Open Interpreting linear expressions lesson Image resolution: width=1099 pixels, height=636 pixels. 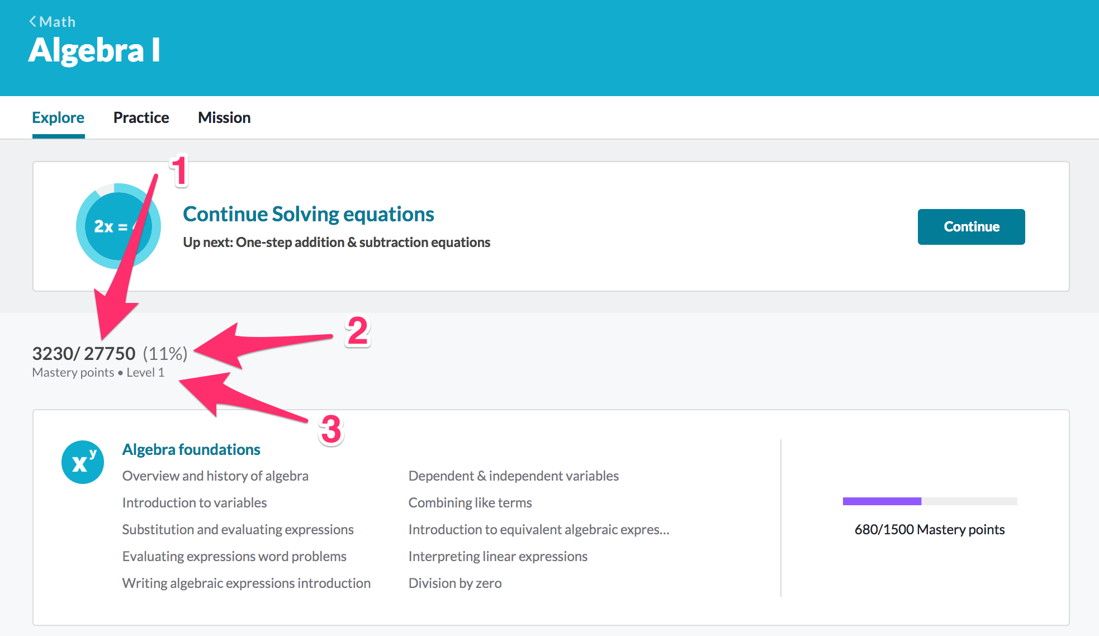[498, 556]
